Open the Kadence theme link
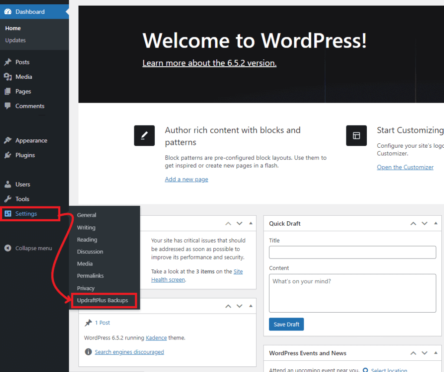 click(x=156, y=338)
